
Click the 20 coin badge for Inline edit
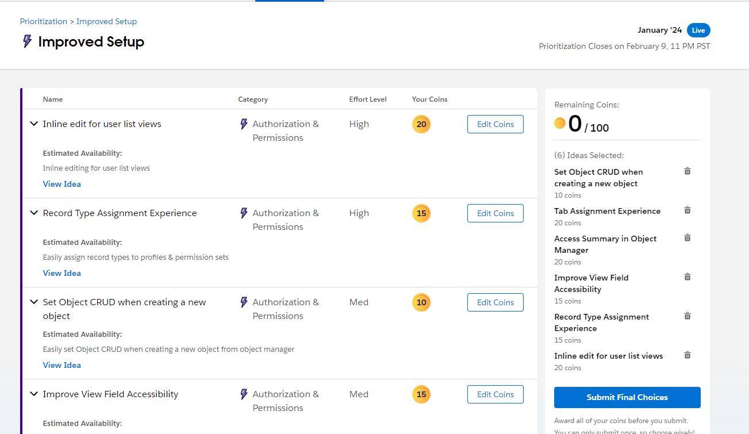click(x=421, y=124)
